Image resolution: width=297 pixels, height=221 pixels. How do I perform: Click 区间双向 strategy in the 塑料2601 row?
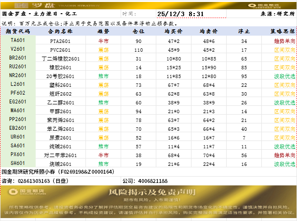click(284, 85)
